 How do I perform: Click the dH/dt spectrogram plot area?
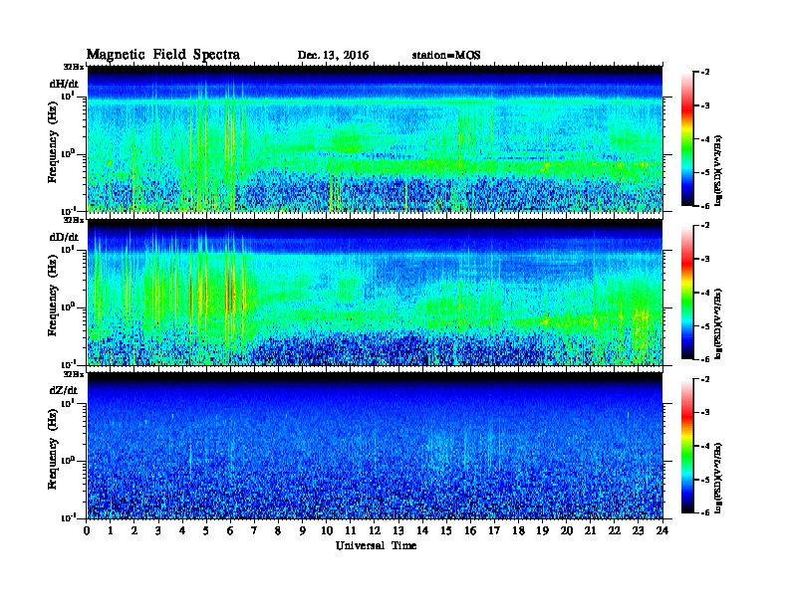coord(375,138)
